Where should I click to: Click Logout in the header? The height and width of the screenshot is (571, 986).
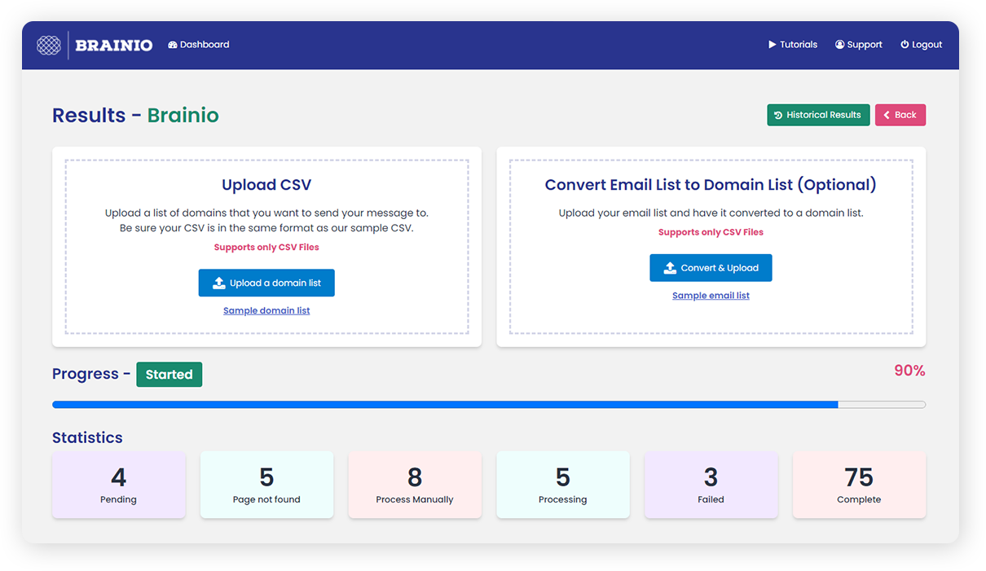(x=922, y=45)
